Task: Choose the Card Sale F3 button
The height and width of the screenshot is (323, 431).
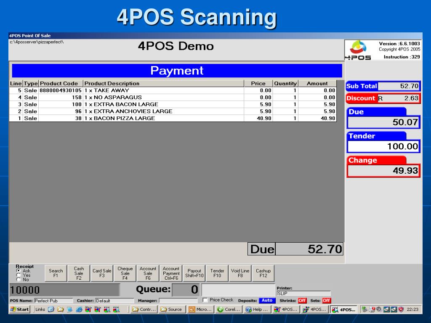Action: pyautogui.click(x=102, y=273)
